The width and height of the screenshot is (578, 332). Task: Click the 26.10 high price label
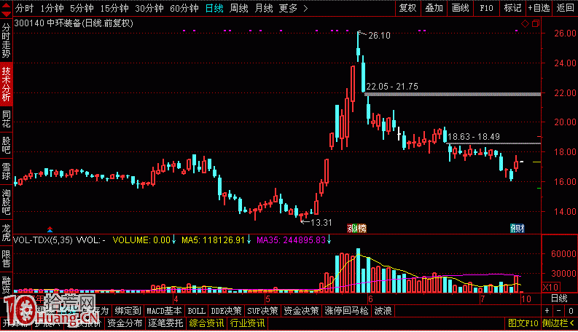[379, 36]
